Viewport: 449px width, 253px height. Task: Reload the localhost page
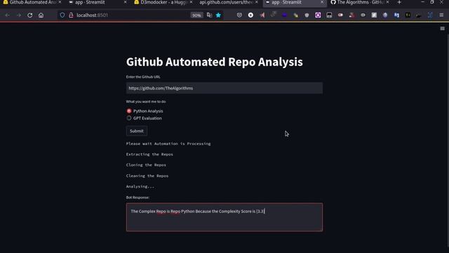(29, 15)
